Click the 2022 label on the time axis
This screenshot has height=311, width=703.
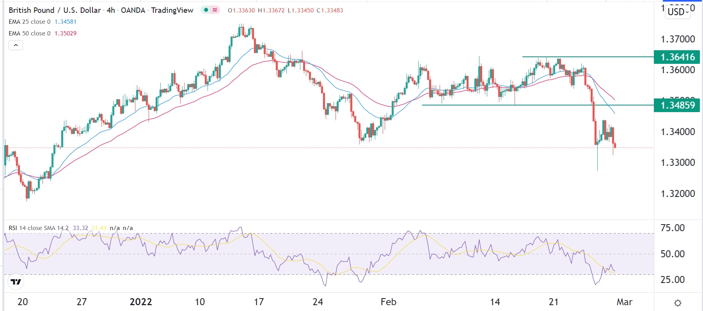coord(140,302)
